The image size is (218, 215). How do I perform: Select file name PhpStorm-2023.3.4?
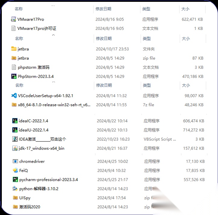[36, 76]
